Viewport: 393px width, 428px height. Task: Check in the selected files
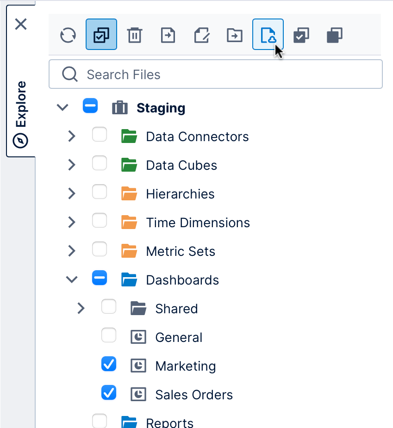(x=301, y=35)
